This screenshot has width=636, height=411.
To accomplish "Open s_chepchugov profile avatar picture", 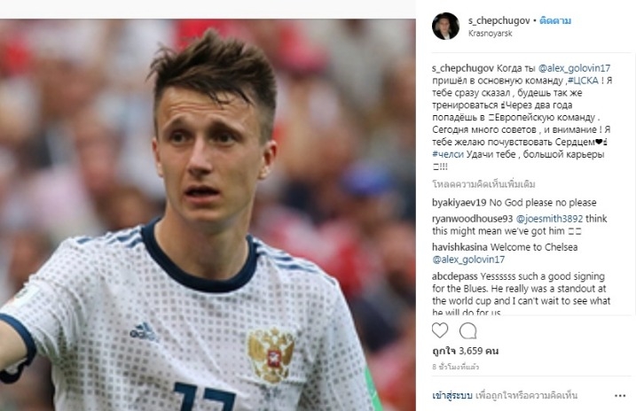I will click(445, 26).
